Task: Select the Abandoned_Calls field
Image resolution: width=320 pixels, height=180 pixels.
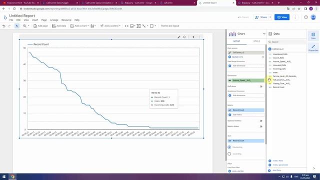Action: tap(280, 54)
